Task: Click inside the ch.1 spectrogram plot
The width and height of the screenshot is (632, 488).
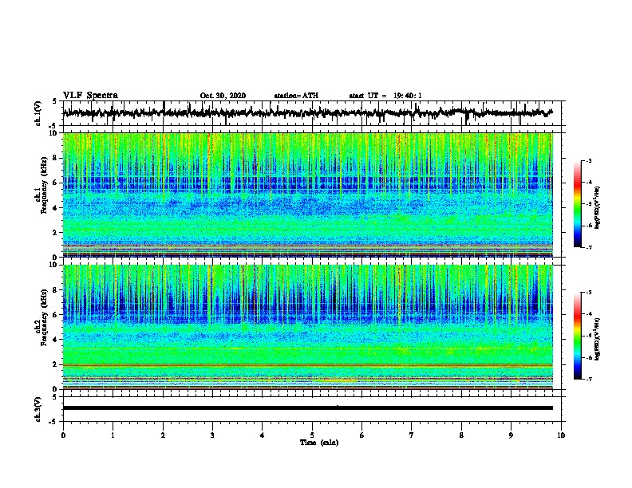Action: click(308, 195)
